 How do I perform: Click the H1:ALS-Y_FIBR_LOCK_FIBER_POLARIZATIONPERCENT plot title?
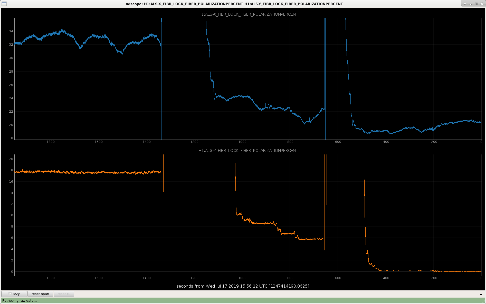tap(248, 151)
